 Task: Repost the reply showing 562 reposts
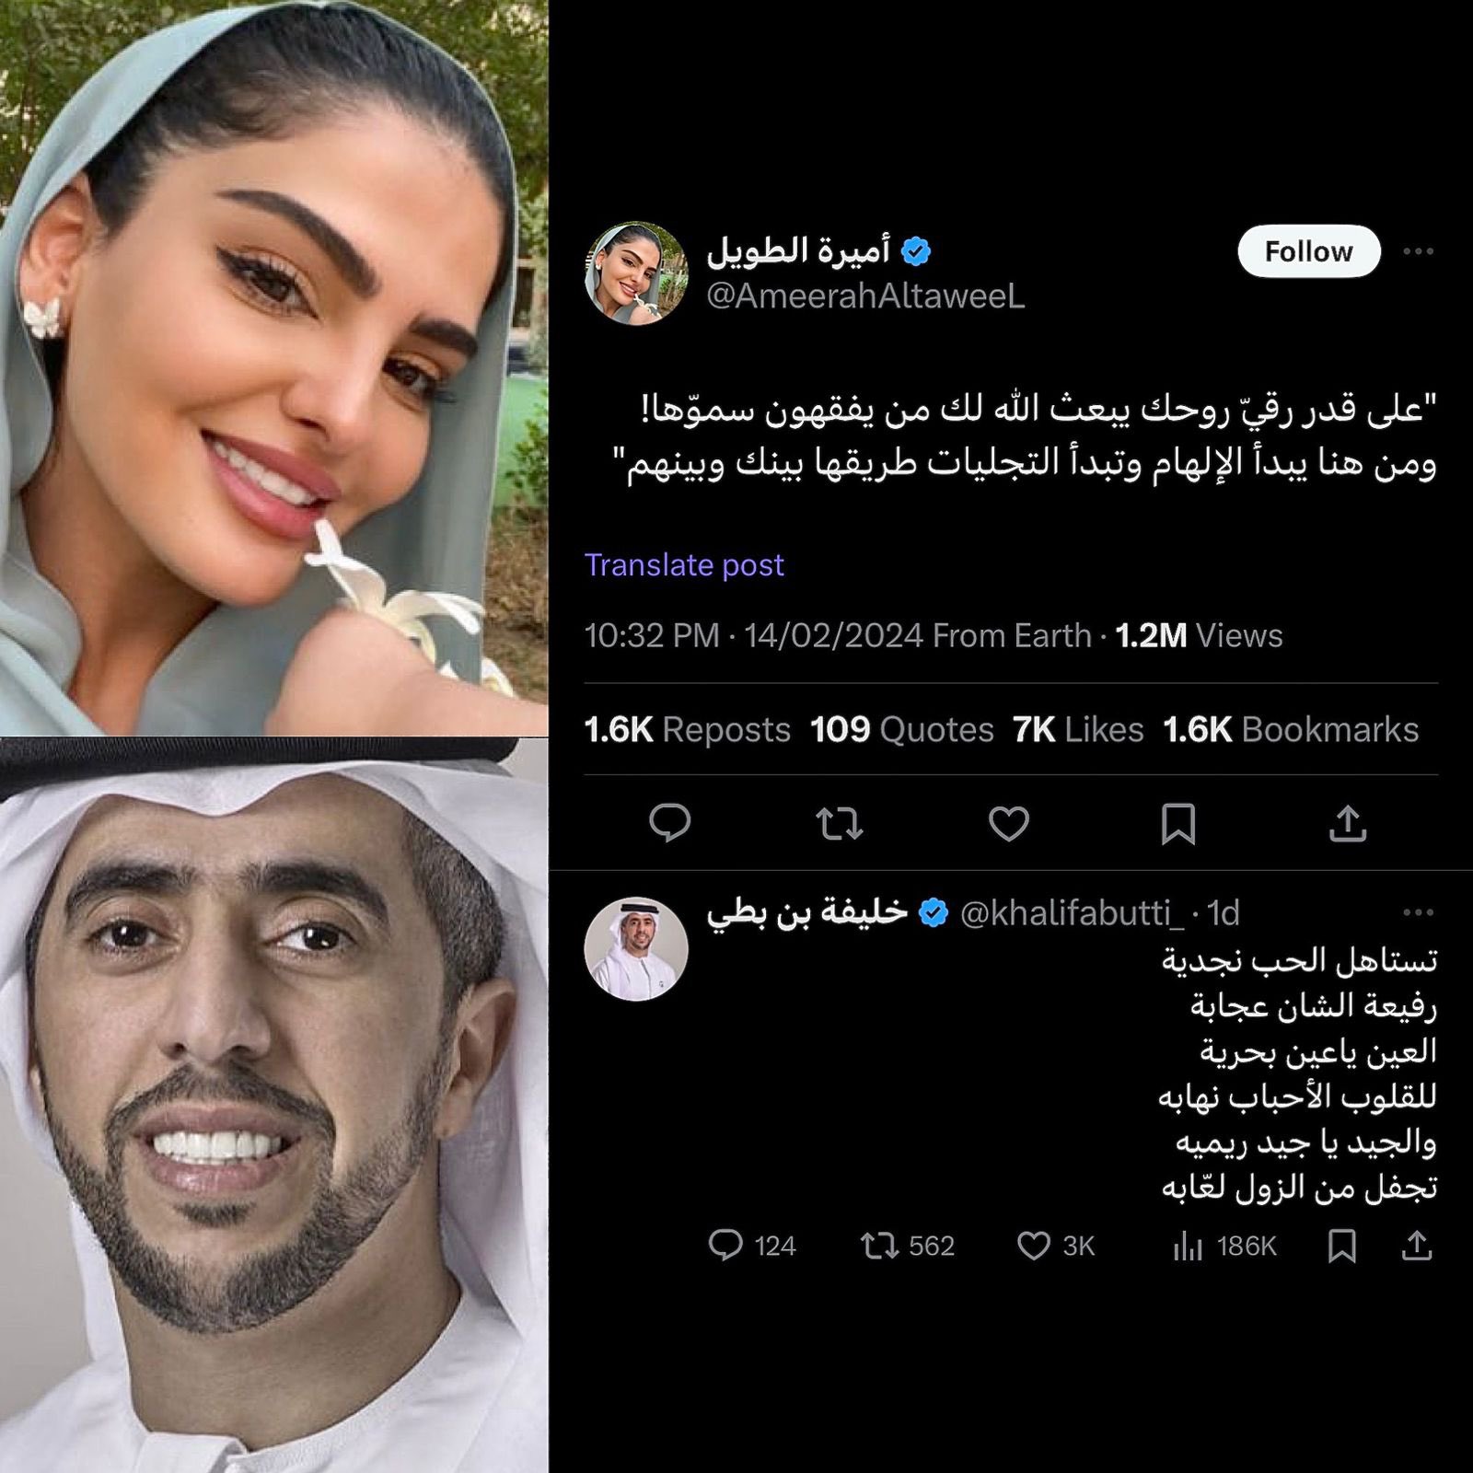907,1246
